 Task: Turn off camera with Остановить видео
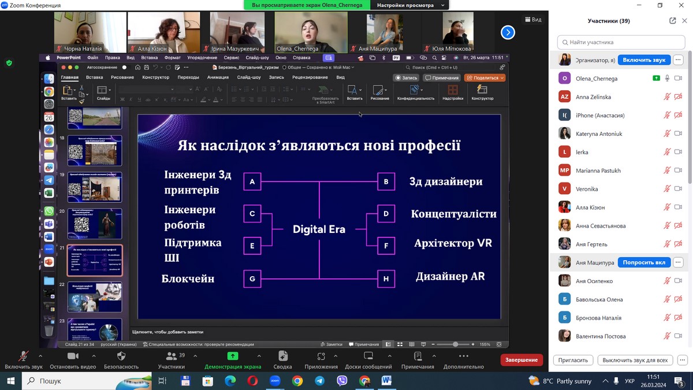tap(73, 356)
